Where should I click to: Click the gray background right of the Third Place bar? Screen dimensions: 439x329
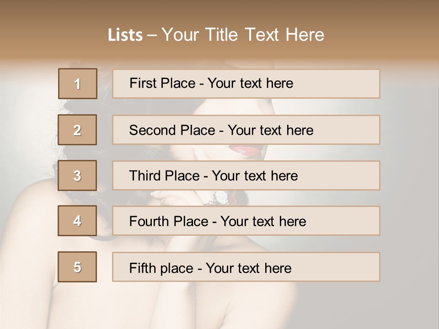click(409, 175)
